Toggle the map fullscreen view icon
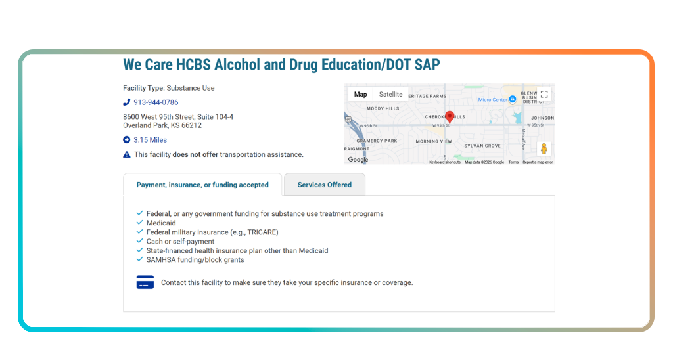The height and width of the screenshot is (352, 673). click(x=544, y=95)
